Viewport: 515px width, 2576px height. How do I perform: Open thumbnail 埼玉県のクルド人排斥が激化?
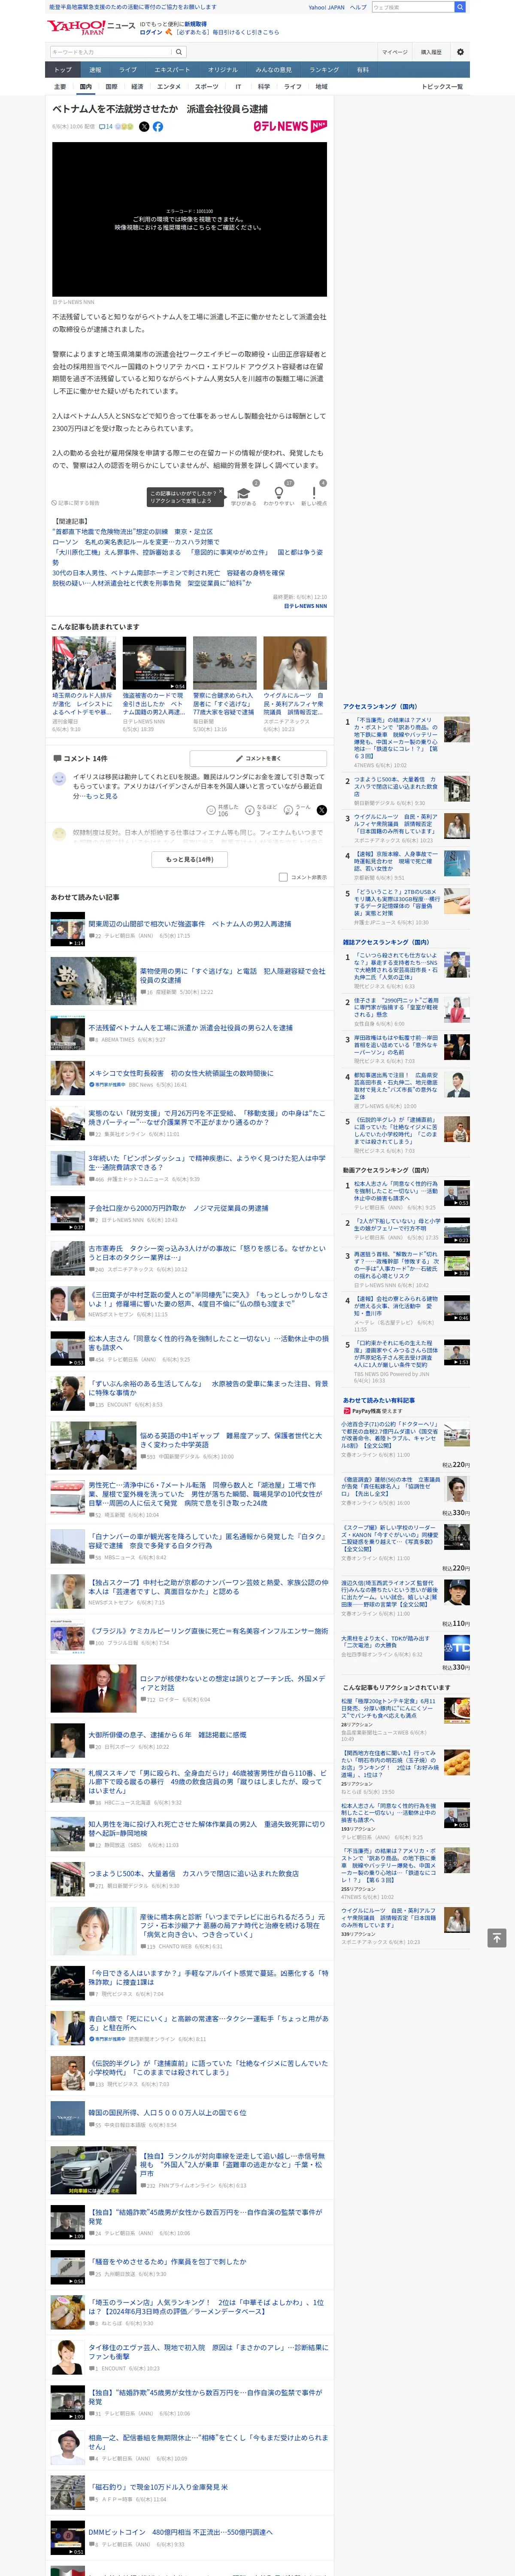coord(84,662)
